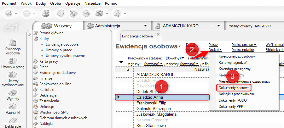
Task: Open Karta pracy in the navigation tree
Action: point(49,61)
